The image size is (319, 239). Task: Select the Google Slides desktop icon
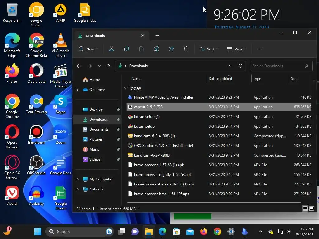point(85,12)
